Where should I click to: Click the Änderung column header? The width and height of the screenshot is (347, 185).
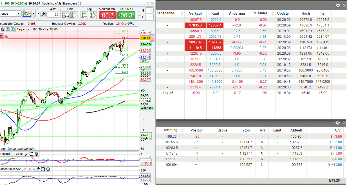(237, 13)
